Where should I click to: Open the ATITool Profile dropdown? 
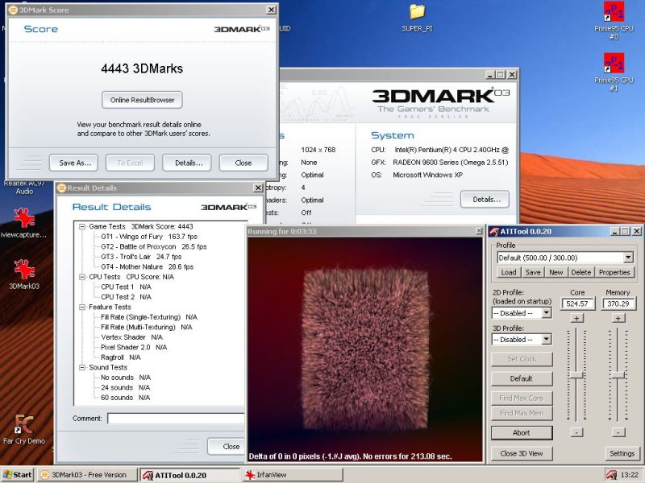click(x=628, y=258)
